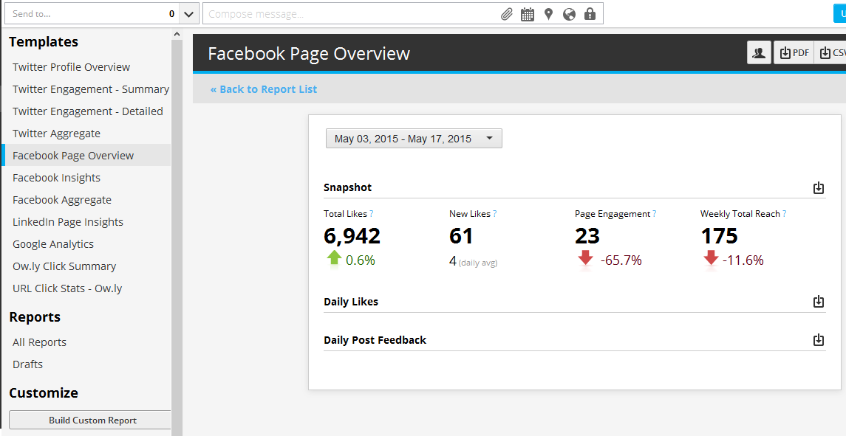Download the Daily Likes section data
Image resolution: width=846 pixels, height=436 pixels.
pos(819,301)
